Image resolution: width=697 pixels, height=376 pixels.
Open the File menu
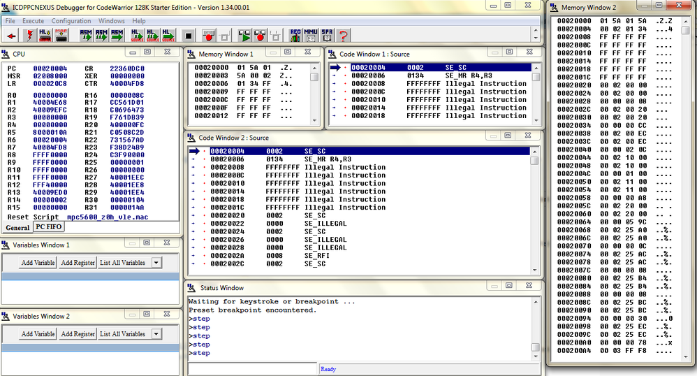click(x=10, y=21)
